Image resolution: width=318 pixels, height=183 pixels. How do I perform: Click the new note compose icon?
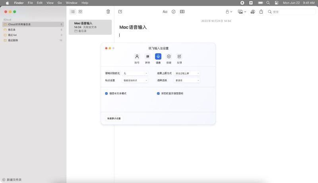click(120, 12)
